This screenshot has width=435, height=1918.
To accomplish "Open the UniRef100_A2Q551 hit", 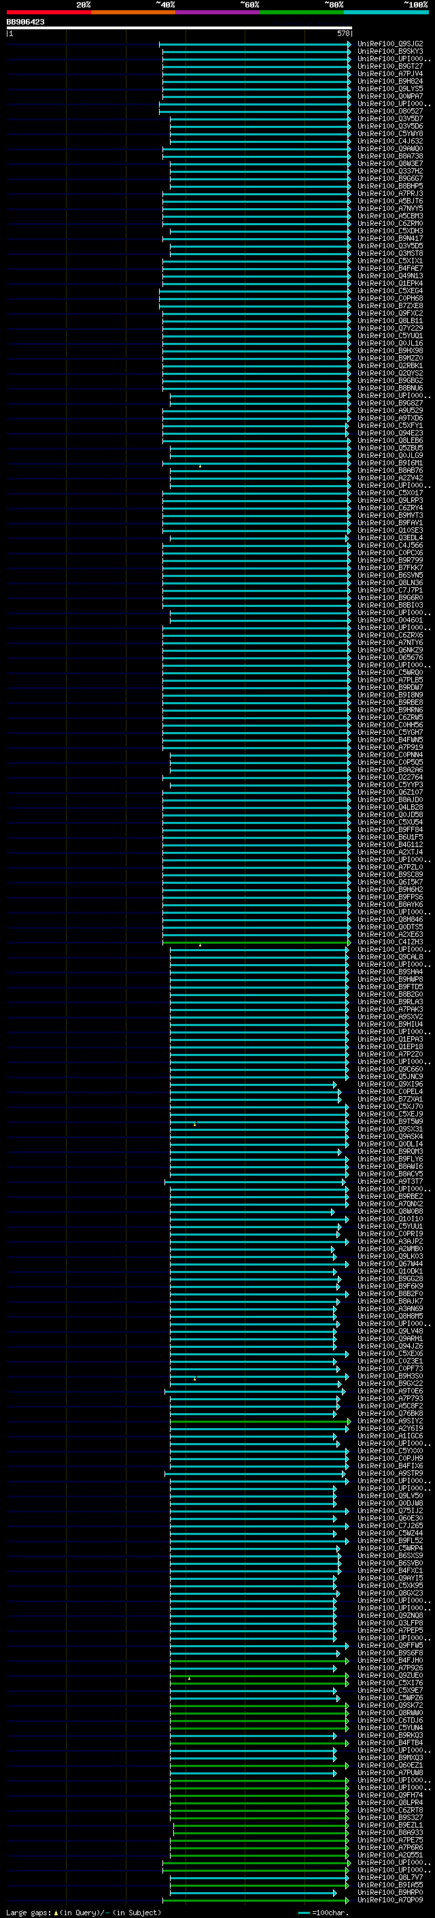I will click(390, 1855).
